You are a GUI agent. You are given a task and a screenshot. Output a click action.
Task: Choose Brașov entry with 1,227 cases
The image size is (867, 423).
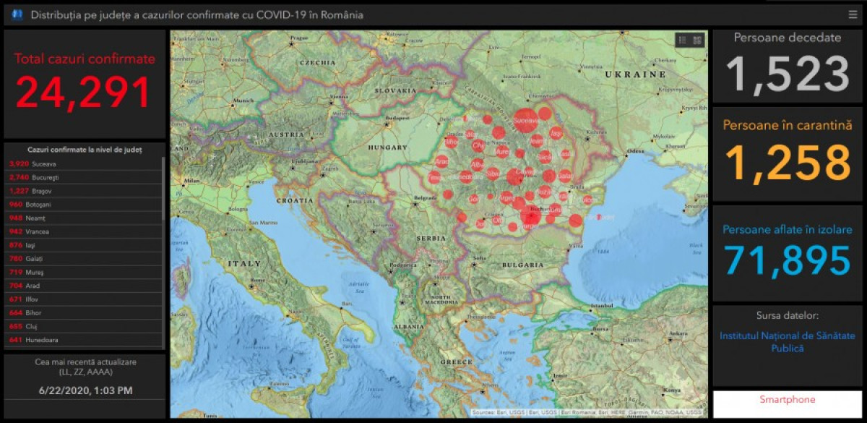pyautogui.click(x=83, y=191)
